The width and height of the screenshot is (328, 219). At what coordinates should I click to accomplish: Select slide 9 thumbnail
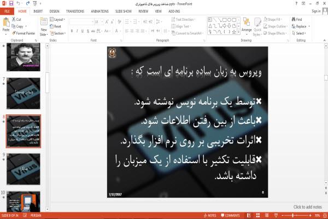tap(23, 169)
